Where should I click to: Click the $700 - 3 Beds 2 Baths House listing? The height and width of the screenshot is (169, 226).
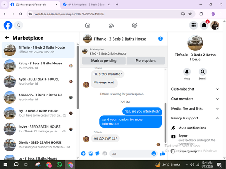pos(108,54)
